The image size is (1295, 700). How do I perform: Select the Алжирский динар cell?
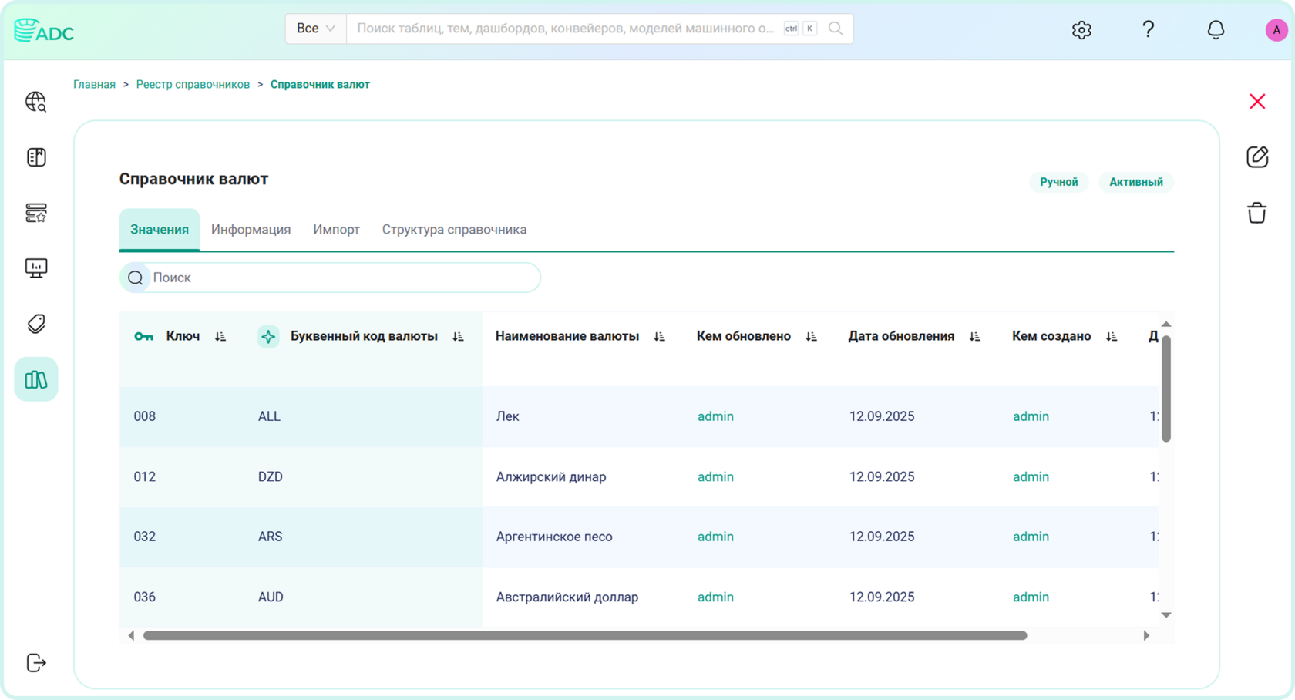(551, 476)
